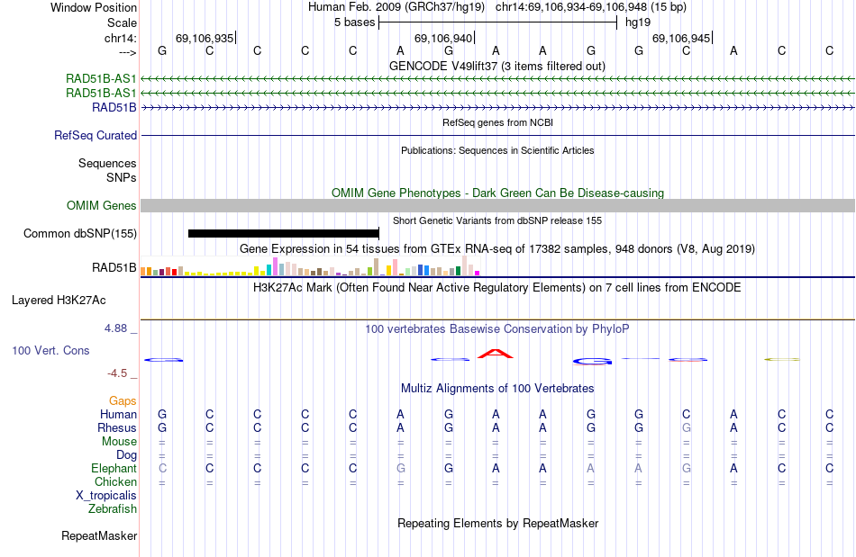Click the Common dbSNP(155) track label
856x557 pixels.
coord(80,233)
